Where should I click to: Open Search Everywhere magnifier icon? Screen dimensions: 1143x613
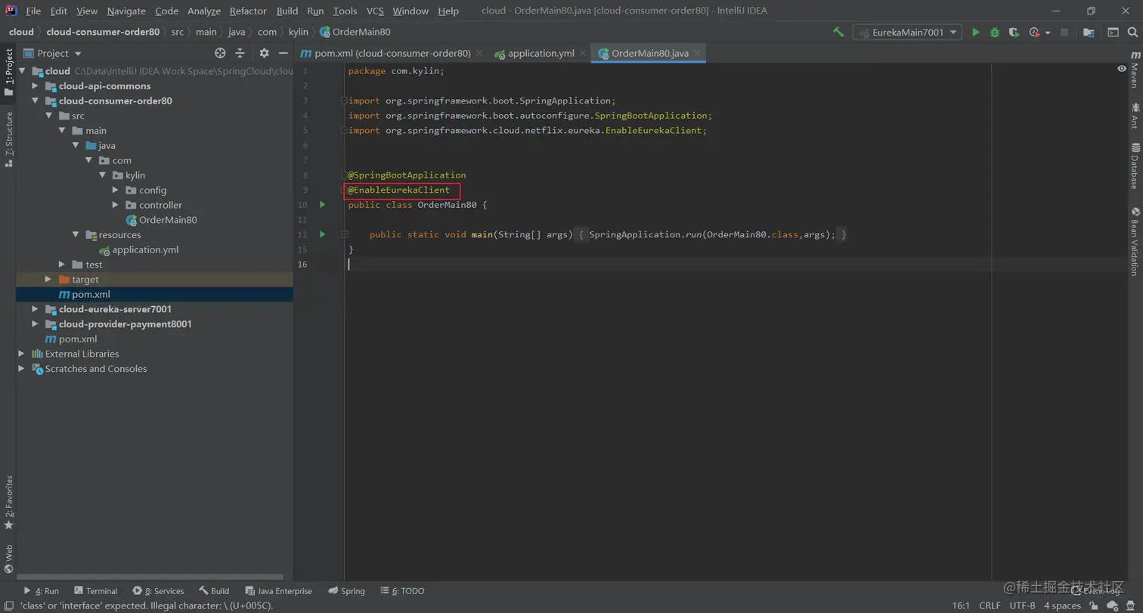click(x=1132, y=33)
